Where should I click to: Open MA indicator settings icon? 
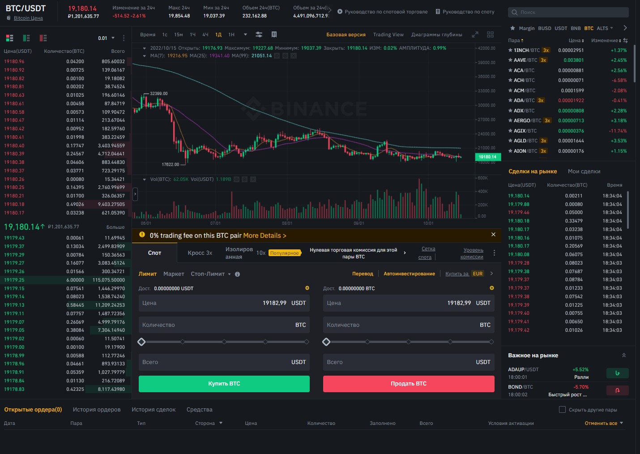click(x=286, y=56)
